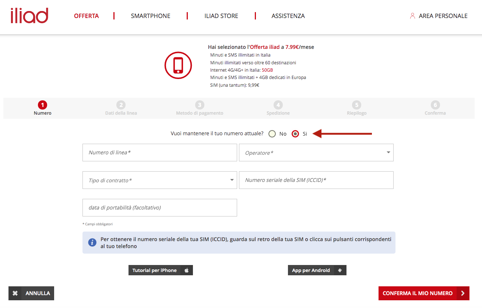
Task: Click Conferma il mio numero
Action: pos(424,293)
